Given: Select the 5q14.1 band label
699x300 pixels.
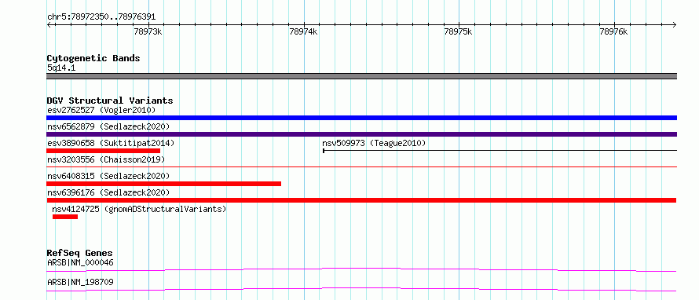Looking at the screenshot, I should [x=60, y=68].
